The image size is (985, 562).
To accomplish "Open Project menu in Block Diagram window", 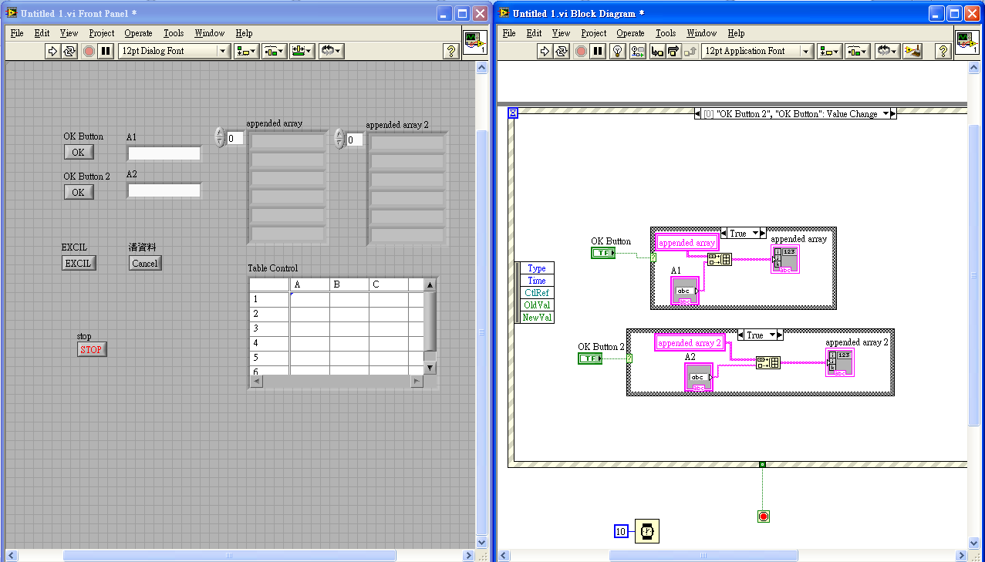I will pyautogui.click(x=594, y=33).
